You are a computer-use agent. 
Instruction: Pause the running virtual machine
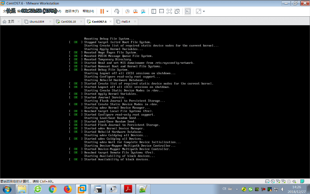102,11
